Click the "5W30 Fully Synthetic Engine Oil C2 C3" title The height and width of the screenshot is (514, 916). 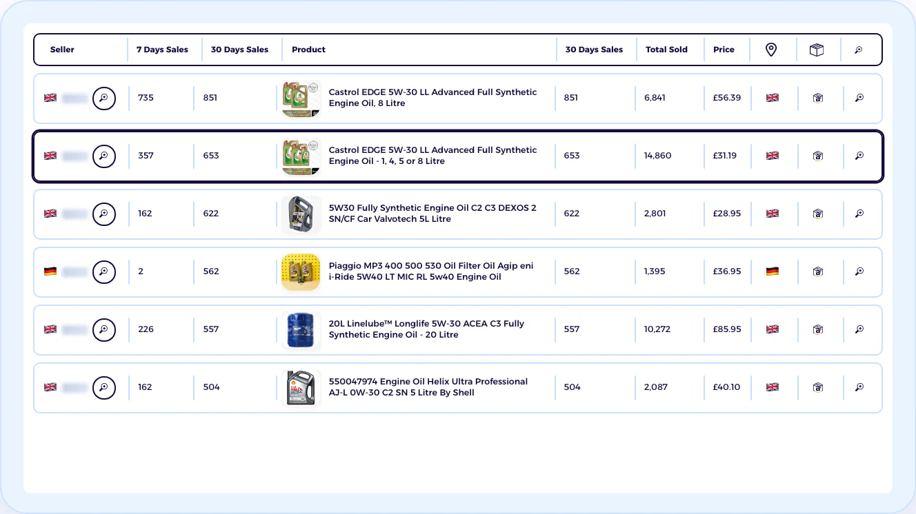[x=432, y=214]
